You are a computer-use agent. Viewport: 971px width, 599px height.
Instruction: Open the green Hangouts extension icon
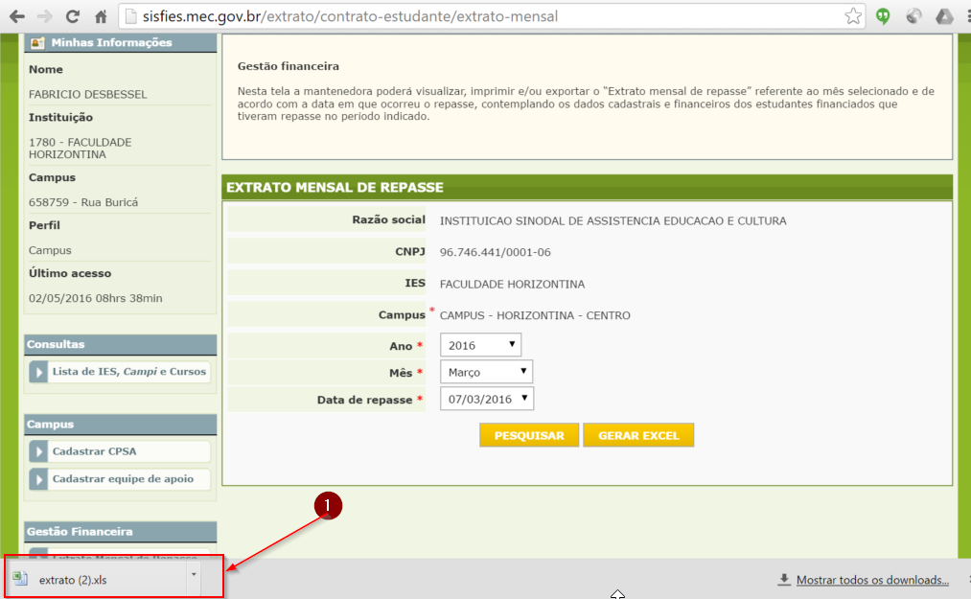884,16
